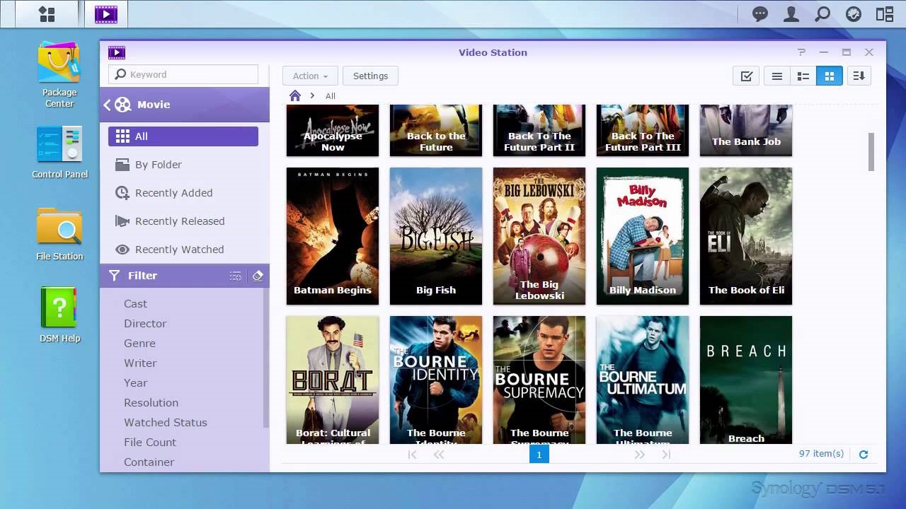Expand the Genre filter
Viewport: 906px width, 509px height.
139,343
